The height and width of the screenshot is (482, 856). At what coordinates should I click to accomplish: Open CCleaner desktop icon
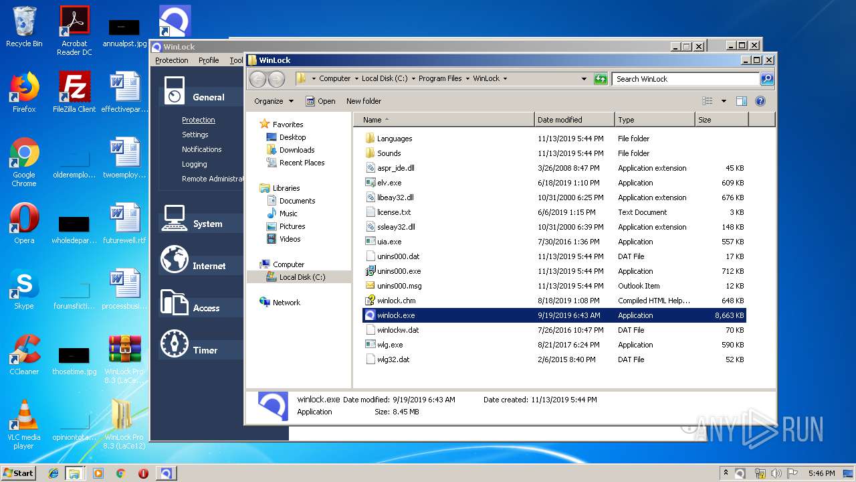point(24,355)
